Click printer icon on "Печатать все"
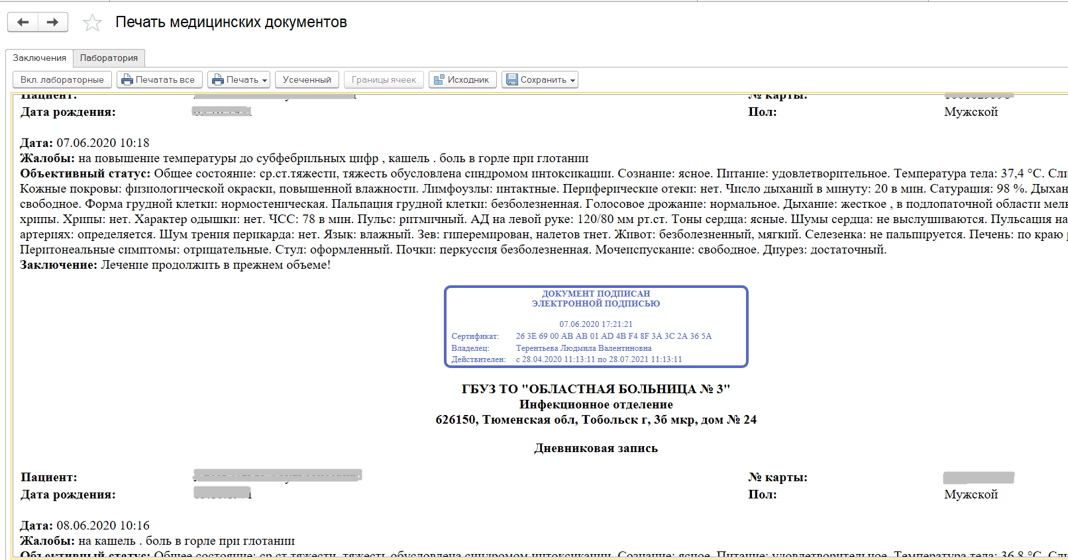This screenshot has height=560, width=1068. pyautogui.click(x=127, y=80)
